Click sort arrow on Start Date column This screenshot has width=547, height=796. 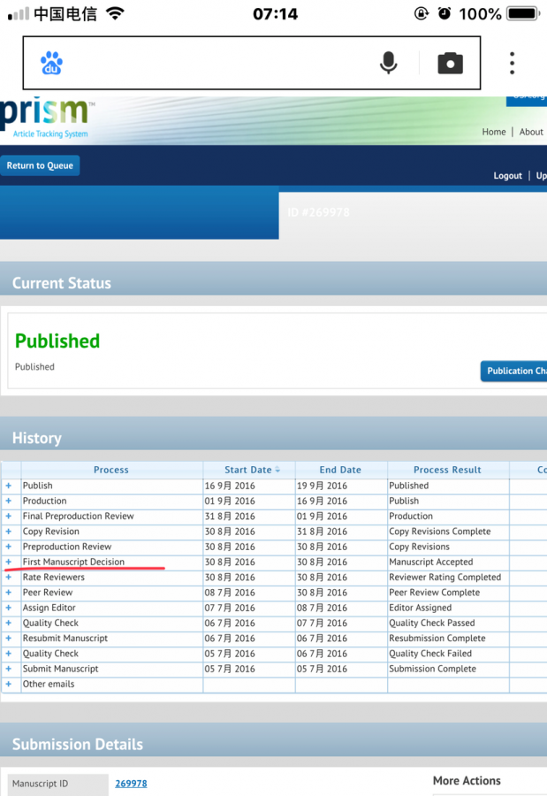[278, 471]
